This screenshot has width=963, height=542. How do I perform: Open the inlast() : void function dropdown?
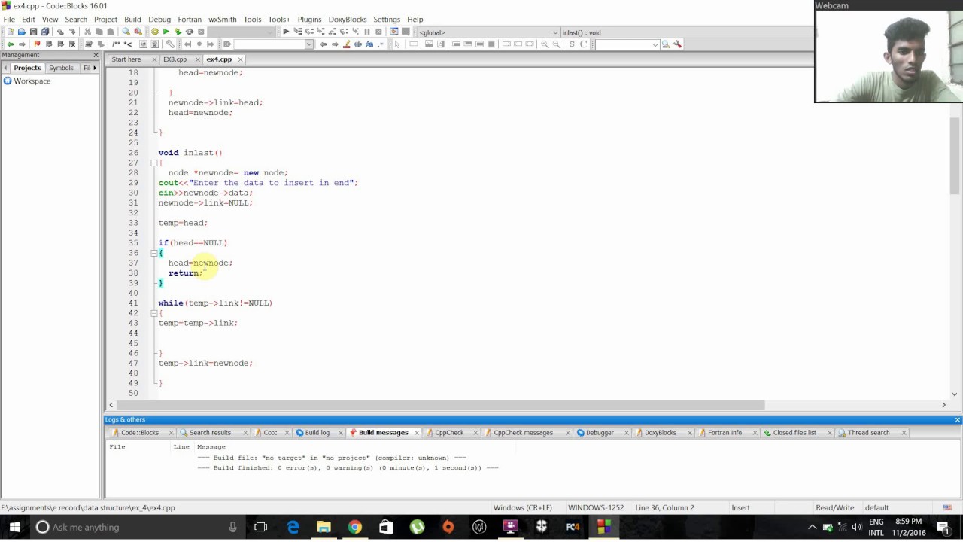687,32
